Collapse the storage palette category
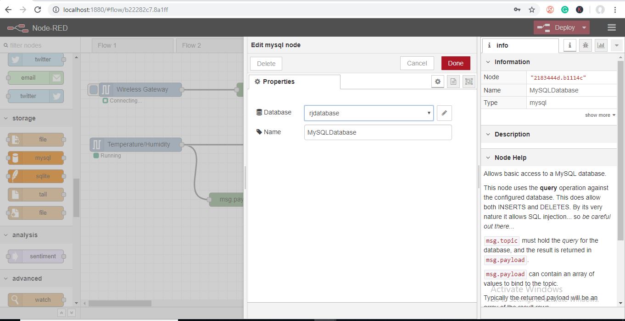 click(x=36, y=118)
